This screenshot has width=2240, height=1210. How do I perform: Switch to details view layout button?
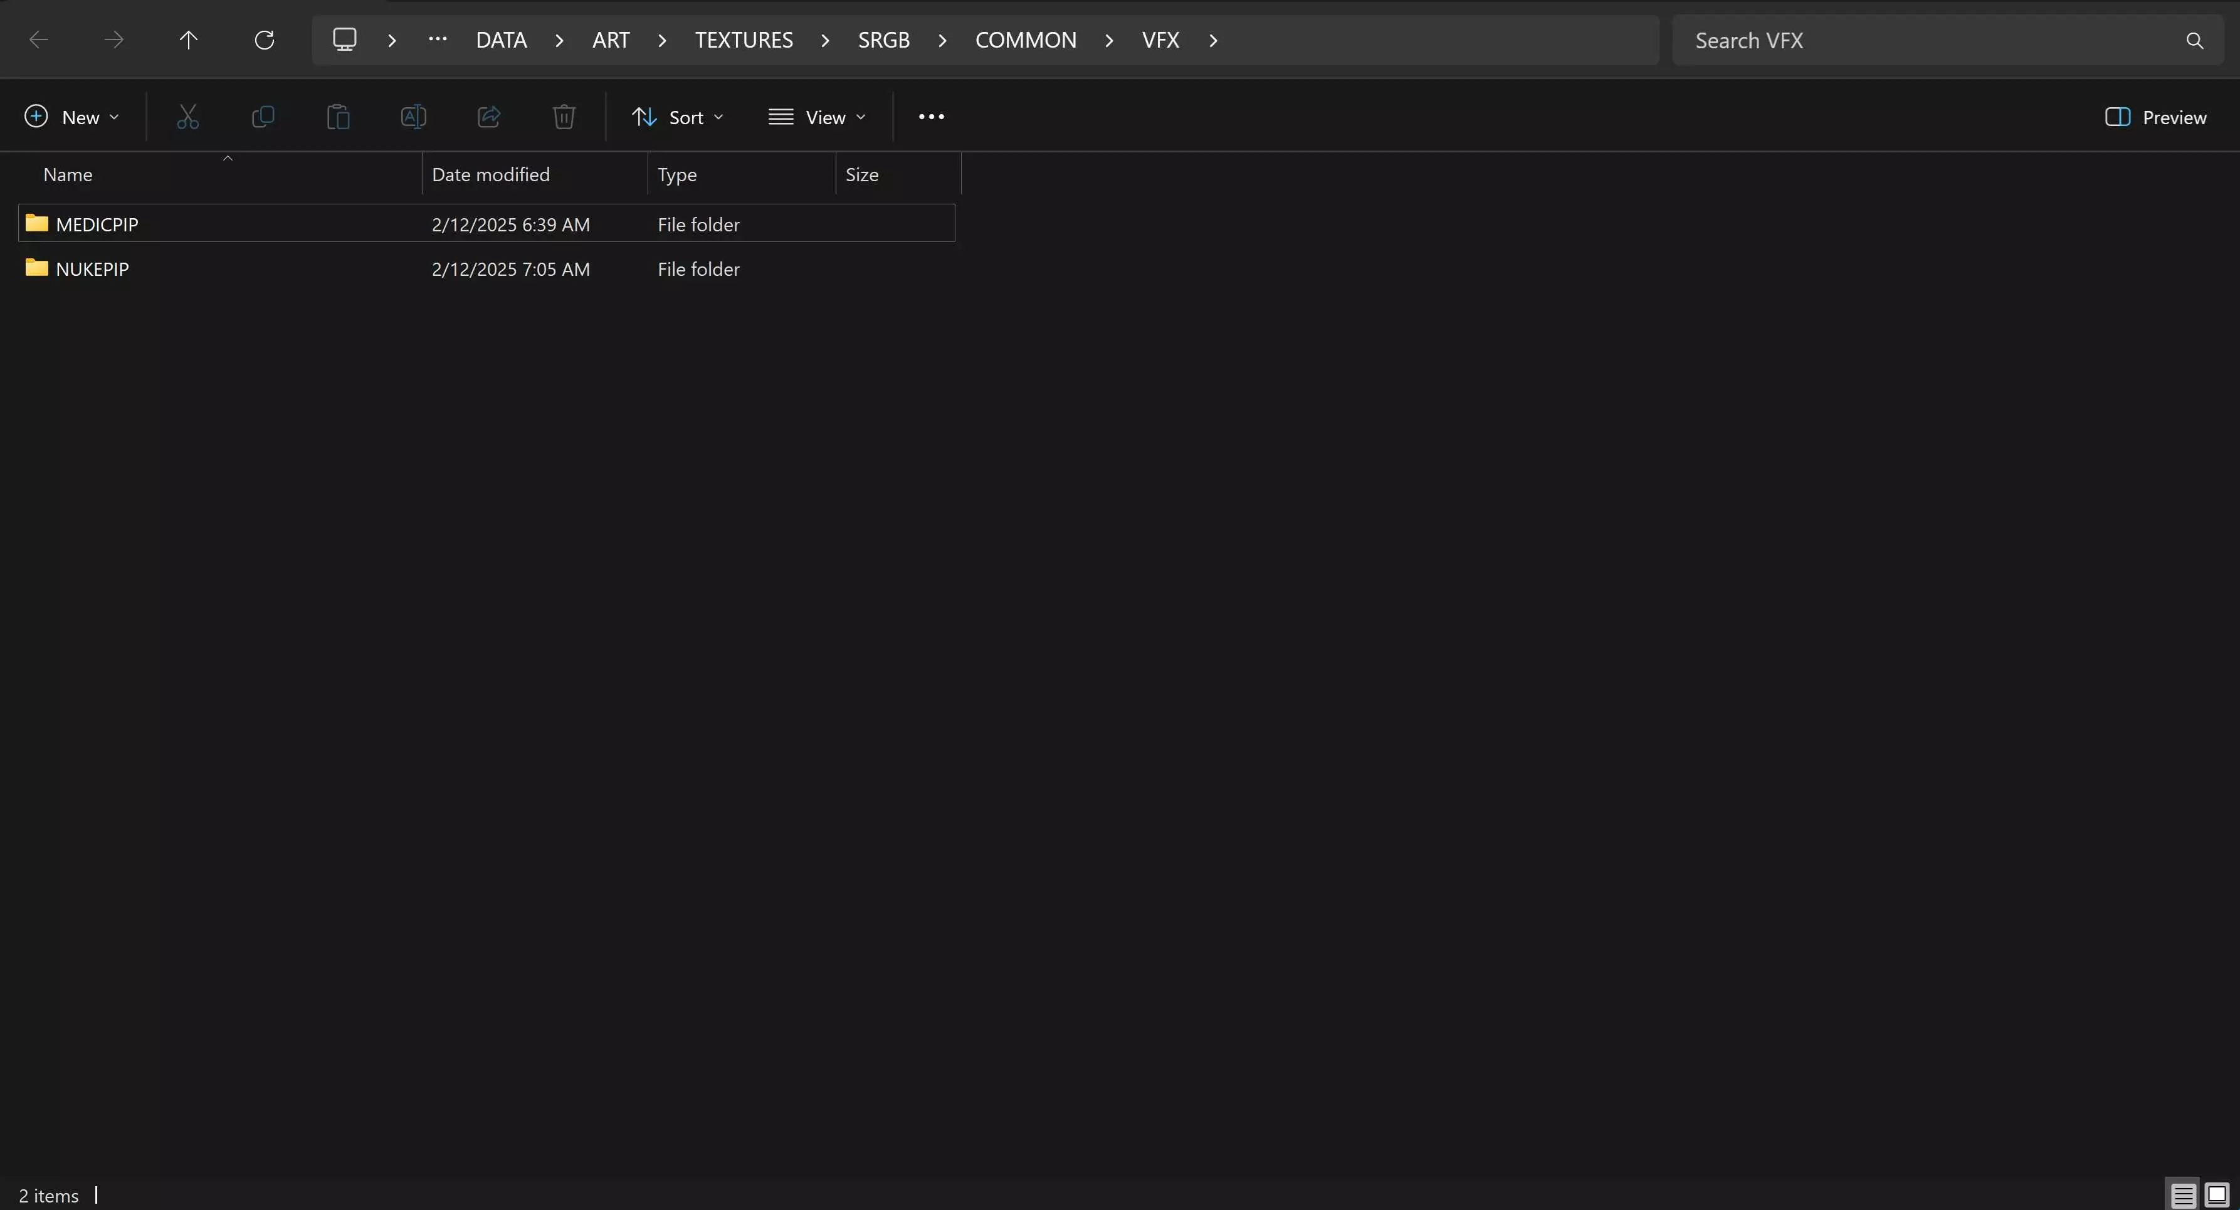click(x=2182, y=1195)
